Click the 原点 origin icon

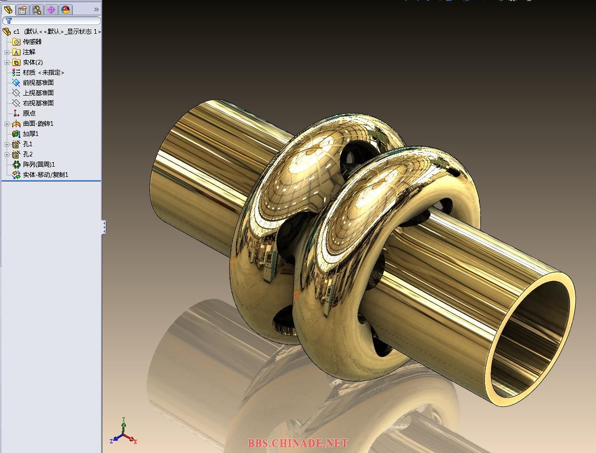click(16, 114)
